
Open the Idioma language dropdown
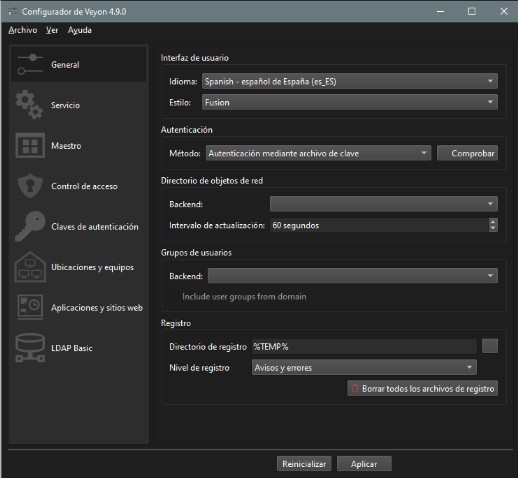pos(350,81)
